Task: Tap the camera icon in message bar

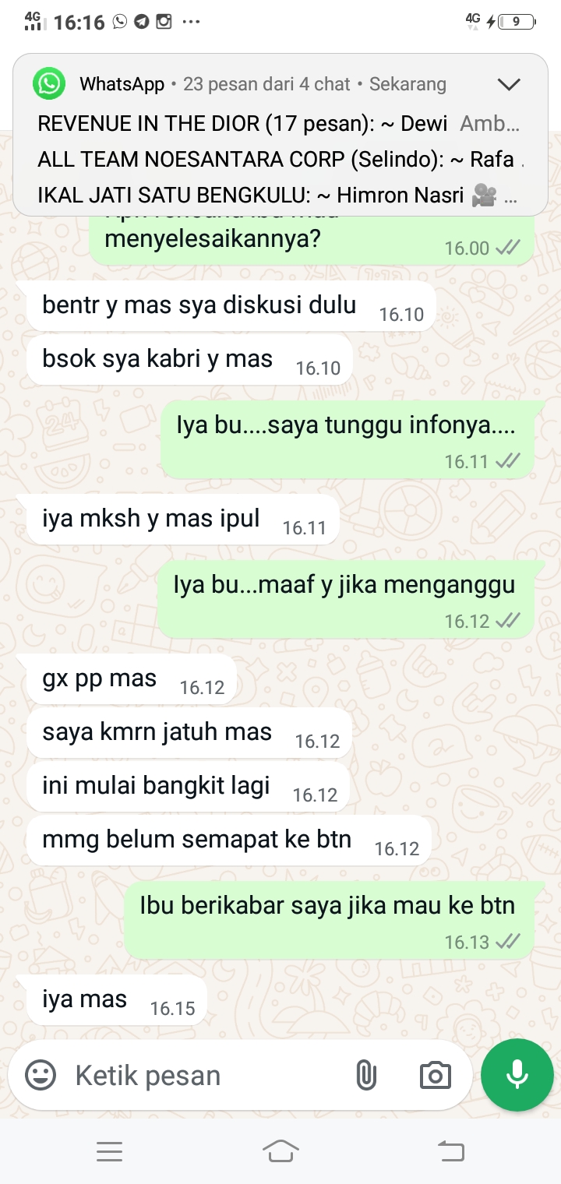Action: tap(435, 1076)
